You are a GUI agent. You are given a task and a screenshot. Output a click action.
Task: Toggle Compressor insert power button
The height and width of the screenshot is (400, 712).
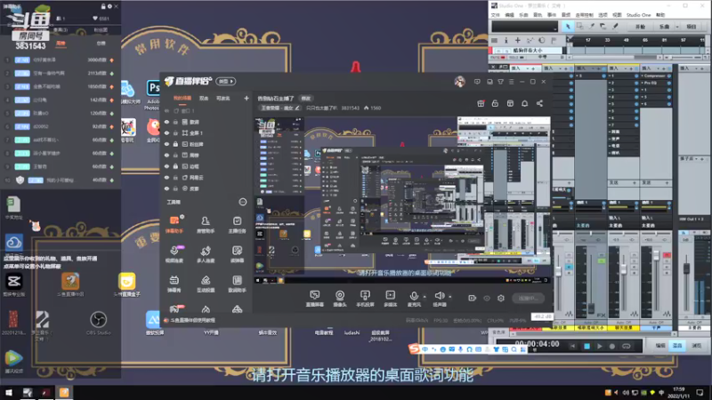[669, 76]
